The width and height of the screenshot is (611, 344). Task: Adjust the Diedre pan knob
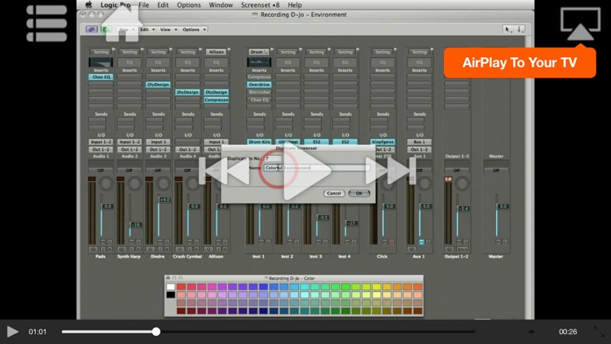click(x=163, y=183)
